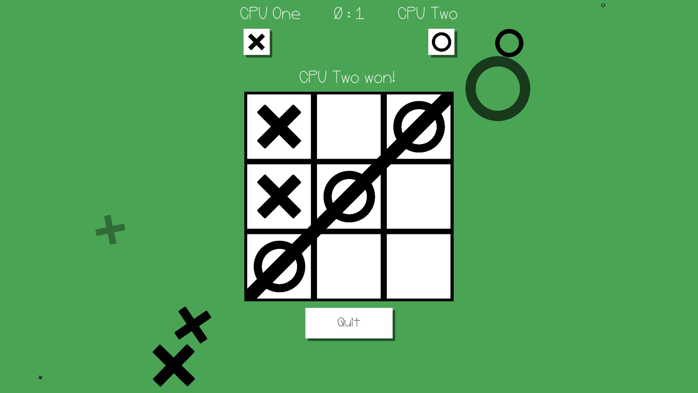Click the empty top-center grid cell
Image resolution: width=698 pixels, height=393 pixels.
tap(349, 126)
